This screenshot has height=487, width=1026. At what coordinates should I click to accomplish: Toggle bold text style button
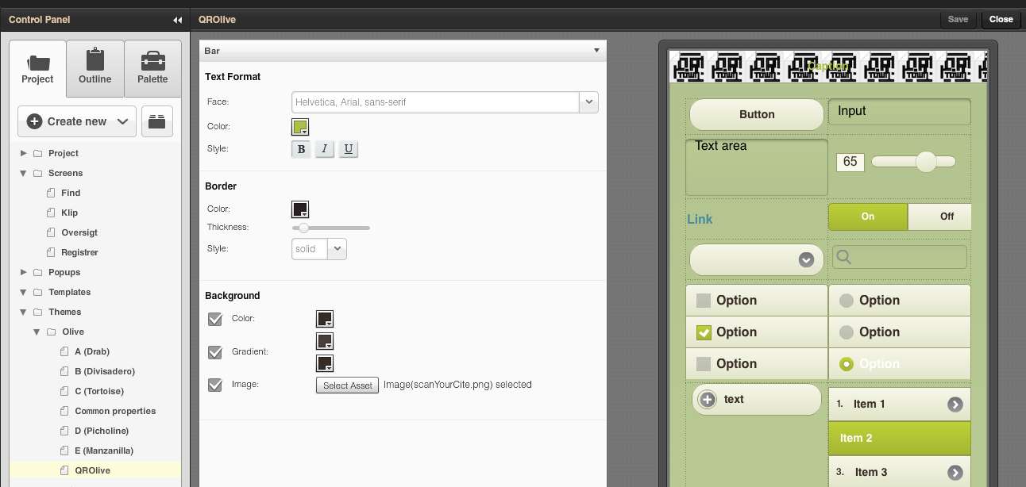click(x=301, y=149)
